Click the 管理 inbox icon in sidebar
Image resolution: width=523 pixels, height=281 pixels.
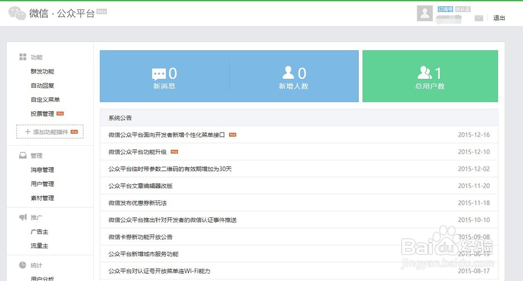(x=22, y=156)
